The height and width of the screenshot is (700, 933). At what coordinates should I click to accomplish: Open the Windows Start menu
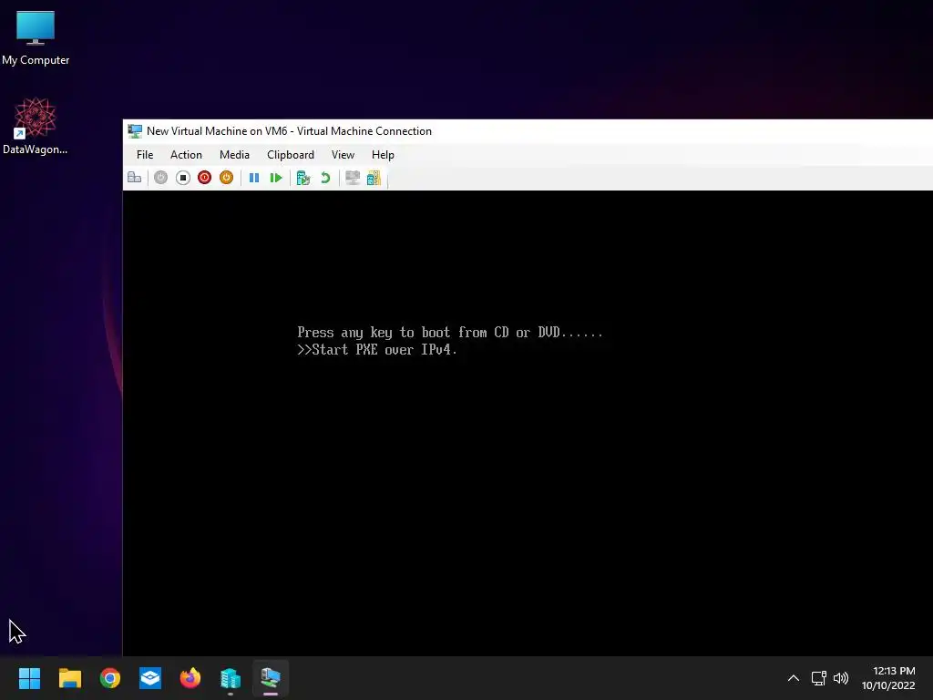[29, 678]
